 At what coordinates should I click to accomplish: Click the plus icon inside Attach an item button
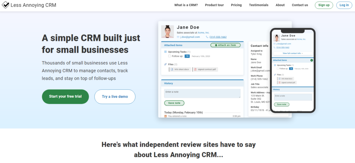[x=216, y=45]
